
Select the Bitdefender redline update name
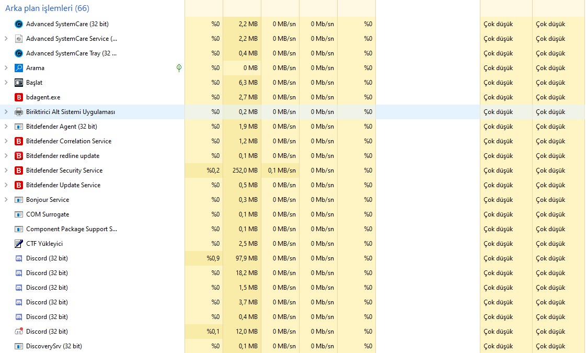[x=63, y=155]
